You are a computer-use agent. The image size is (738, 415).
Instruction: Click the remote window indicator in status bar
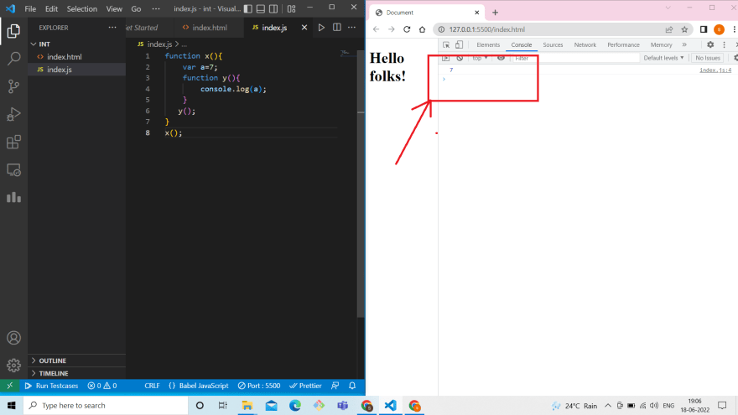click(x=10, y=386)
